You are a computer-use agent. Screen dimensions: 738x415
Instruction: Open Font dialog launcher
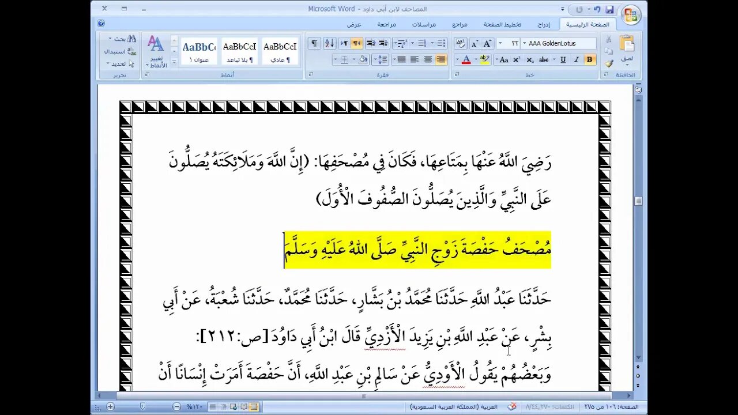[457, 75]
